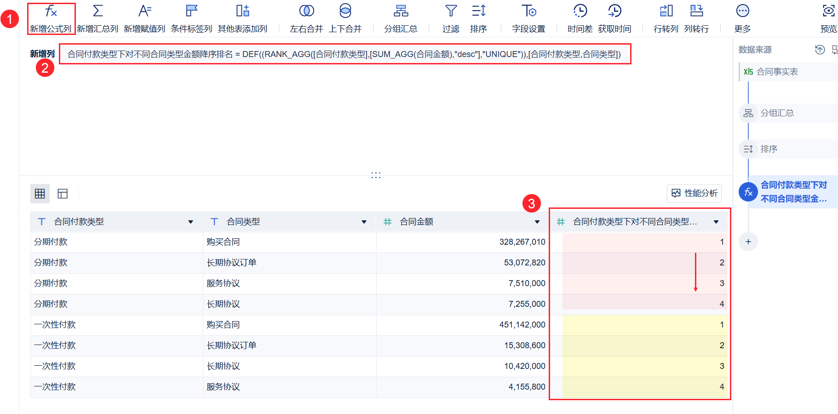Click the 合同金额 column header

pos(463,222)
